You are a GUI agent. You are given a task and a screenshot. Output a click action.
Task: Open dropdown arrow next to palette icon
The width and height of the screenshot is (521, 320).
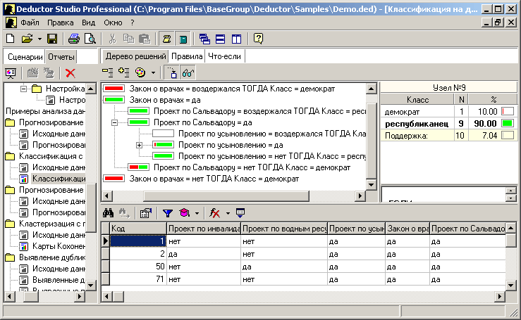point(153,72)
